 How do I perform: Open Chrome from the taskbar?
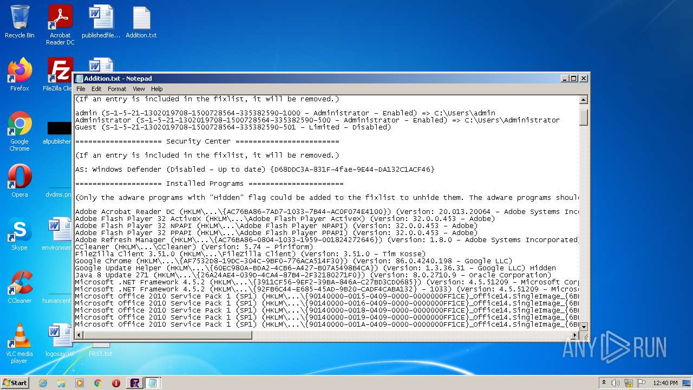coord(98,382)
